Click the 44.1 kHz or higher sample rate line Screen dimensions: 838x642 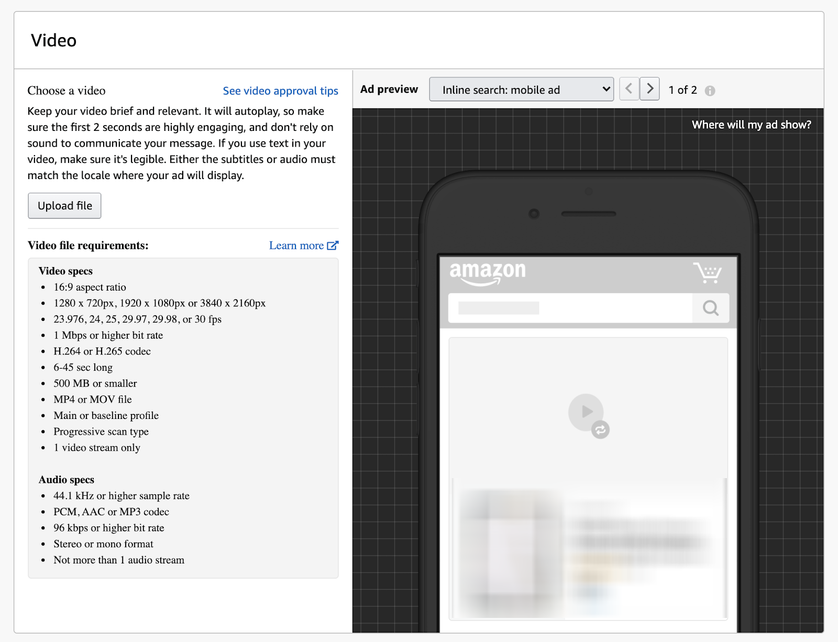(x=122, y=496)
